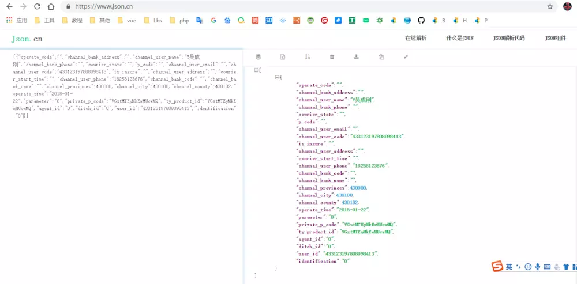Screen dimensions: 577x284
Task: Bookmark this page with the star icon
Action: pos(550,6)
